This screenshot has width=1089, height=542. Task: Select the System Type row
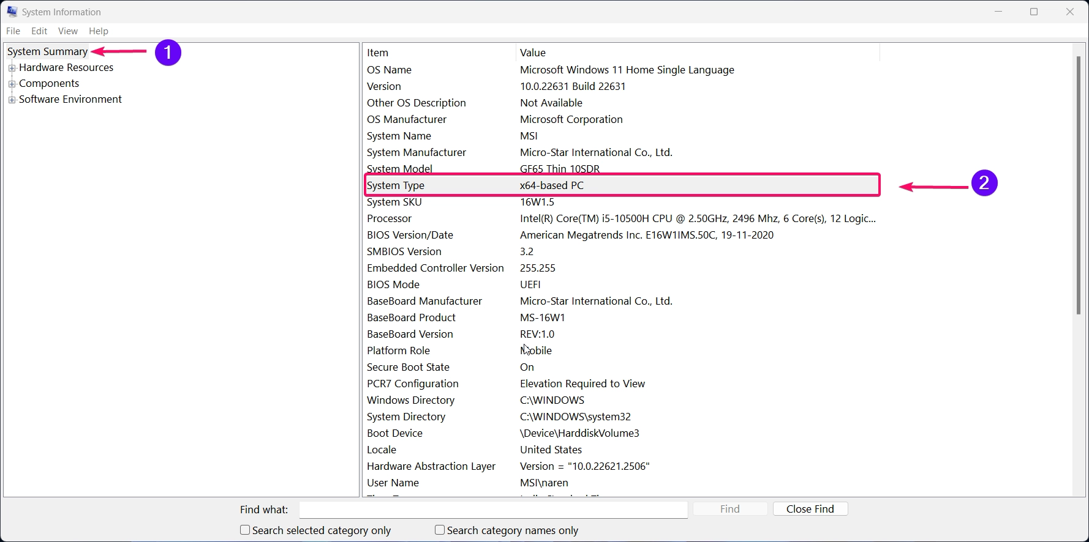pos(622,185)
